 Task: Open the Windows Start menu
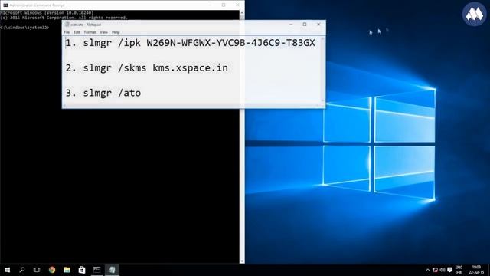[x=7, y=270]
